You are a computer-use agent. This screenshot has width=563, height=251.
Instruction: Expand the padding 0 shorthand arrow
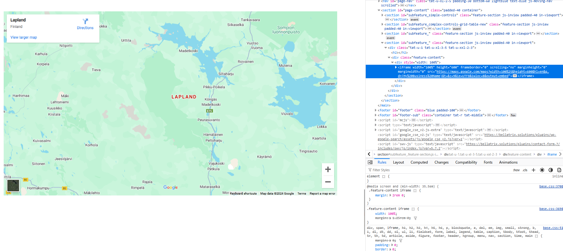[x=392, y=245]
